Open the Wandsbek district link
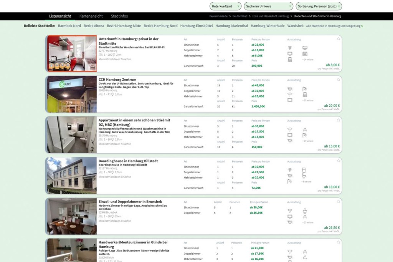393x262 pixels. click(x=295, y=26)
